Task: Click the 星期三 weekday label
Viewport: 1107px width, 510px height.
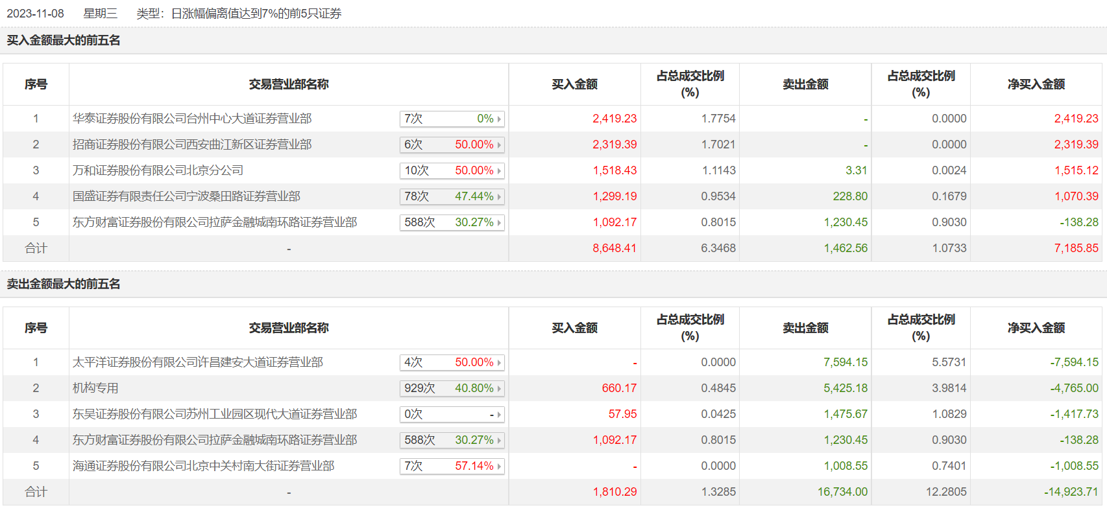Action: [100, 14]
